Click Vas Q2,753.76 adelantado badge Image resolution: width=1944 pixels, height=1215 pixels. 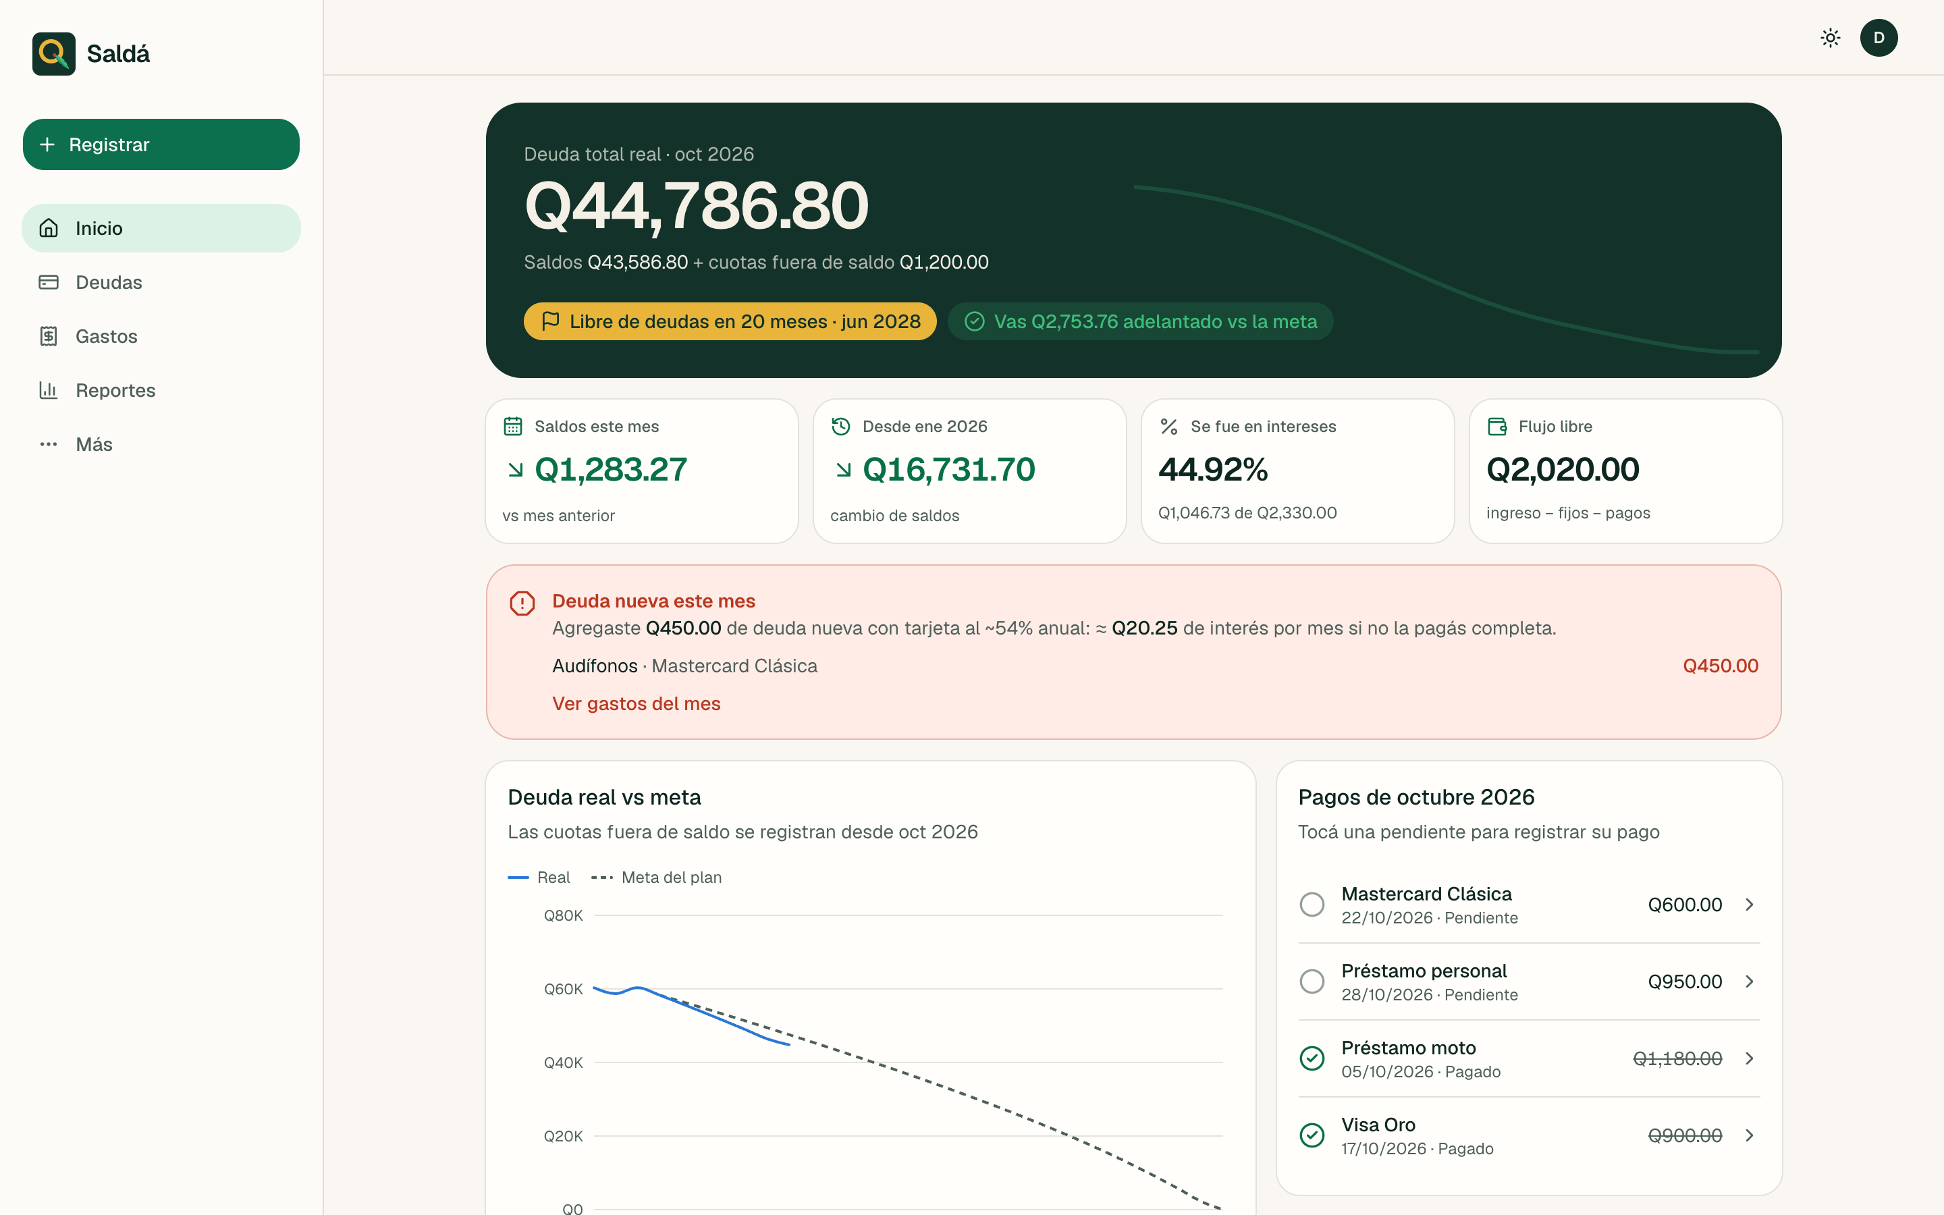click(1141, 321)
